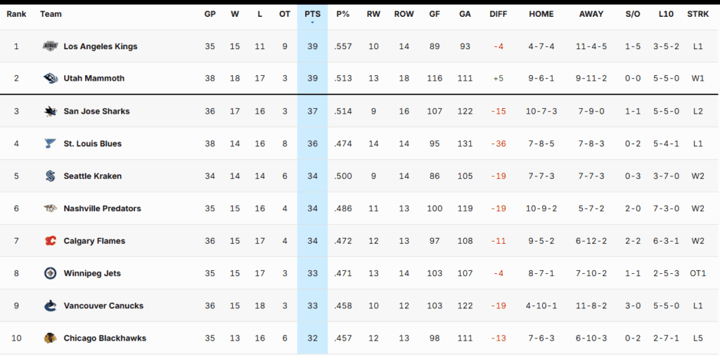Toggle sort arrow under PTS column
The height and width of the screenshot is (356, 720).
312,22
